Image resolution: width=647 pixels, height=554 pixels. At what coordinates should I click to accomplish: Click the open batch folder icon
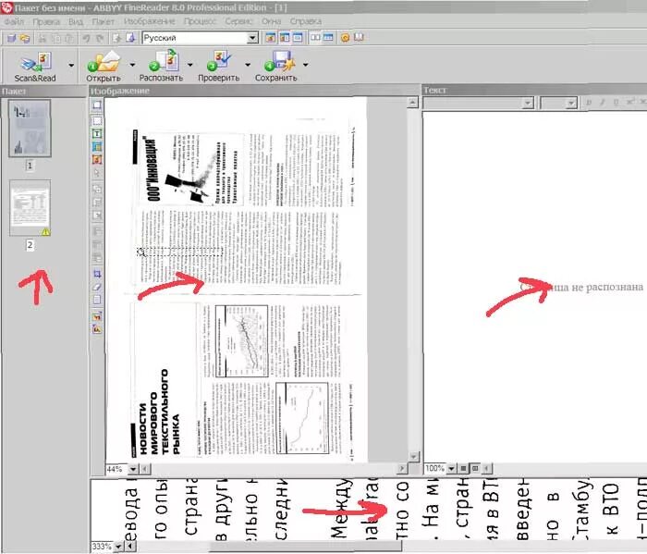point(25,38)
